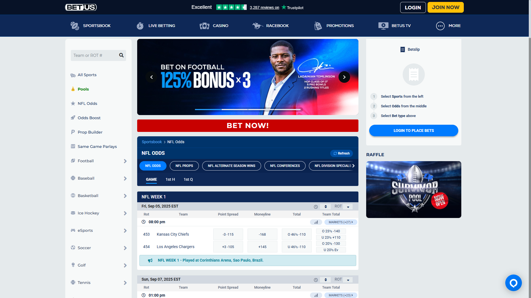The width and height of the screenshot is (531, 298).
Task: Select Kansas City Chiefs -3 spread
Action: point(228,234)
